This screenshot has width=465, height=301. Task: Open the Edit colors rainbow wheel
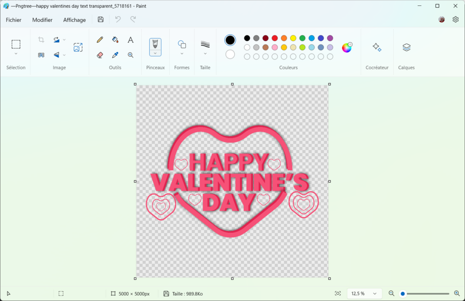point(346,48)
